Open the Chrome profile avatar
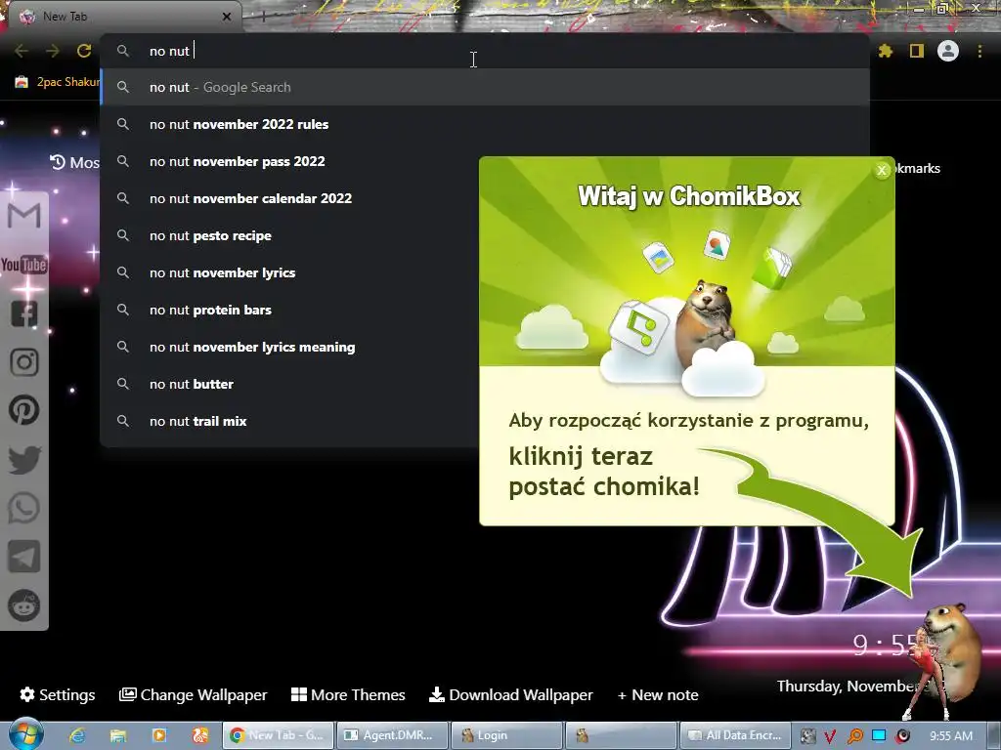The image size is (1001, 750). pos(948,51)
